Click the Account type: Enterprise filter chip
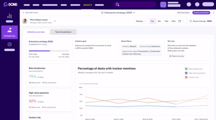216x120 pixels. (150, 47)
